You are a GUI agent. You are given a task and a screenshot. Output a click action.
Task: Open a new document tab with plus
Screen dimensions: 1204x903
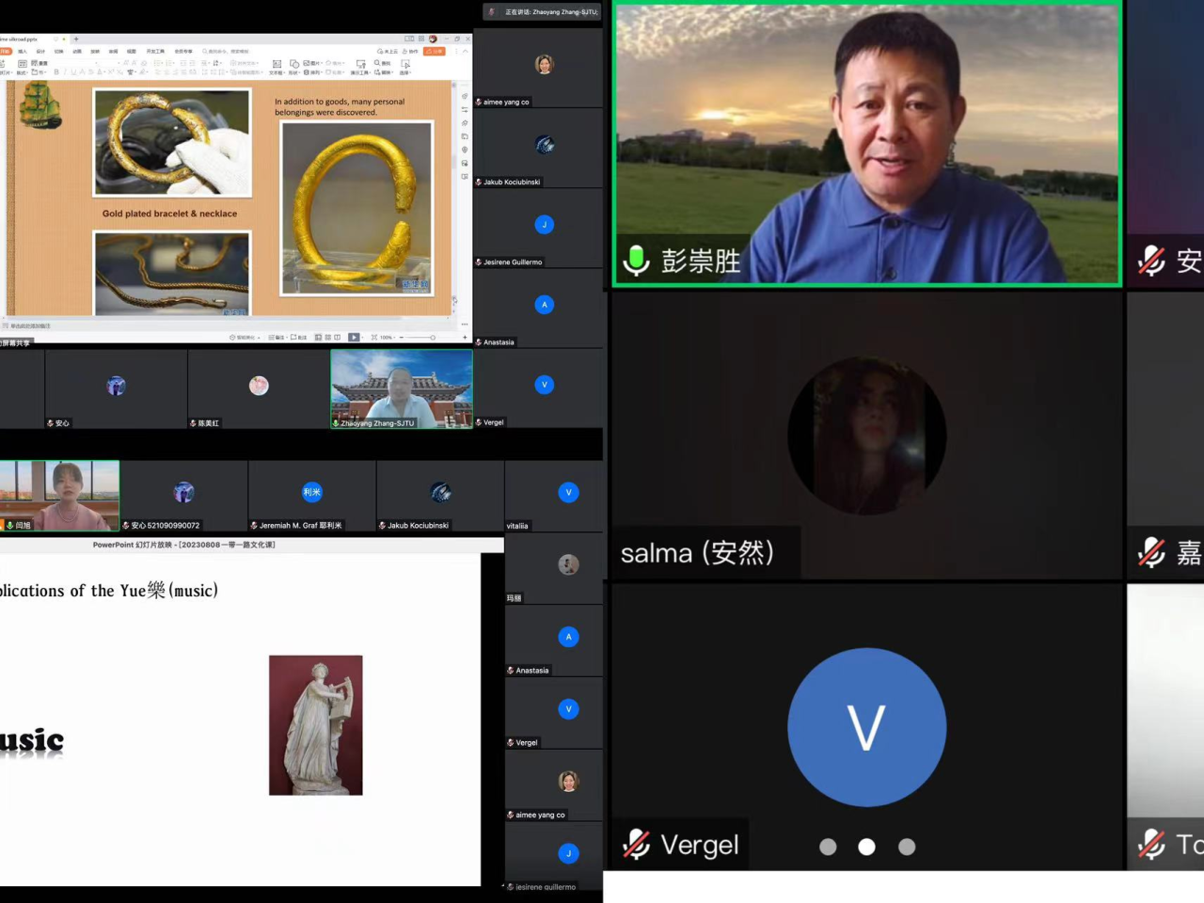coord(76,40)
